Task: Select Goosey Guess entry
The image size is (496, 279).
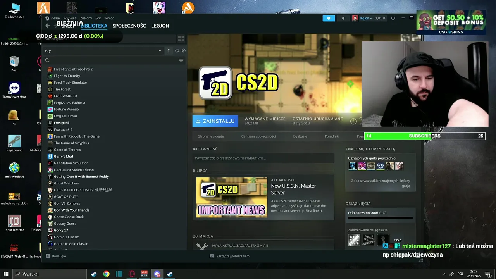Action: (x=65, y=224)
